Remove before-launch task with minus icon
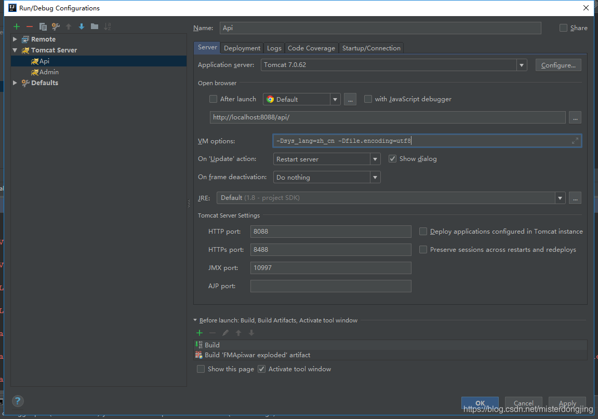Screen dimensions: 598x419 (x=212, y=333)
